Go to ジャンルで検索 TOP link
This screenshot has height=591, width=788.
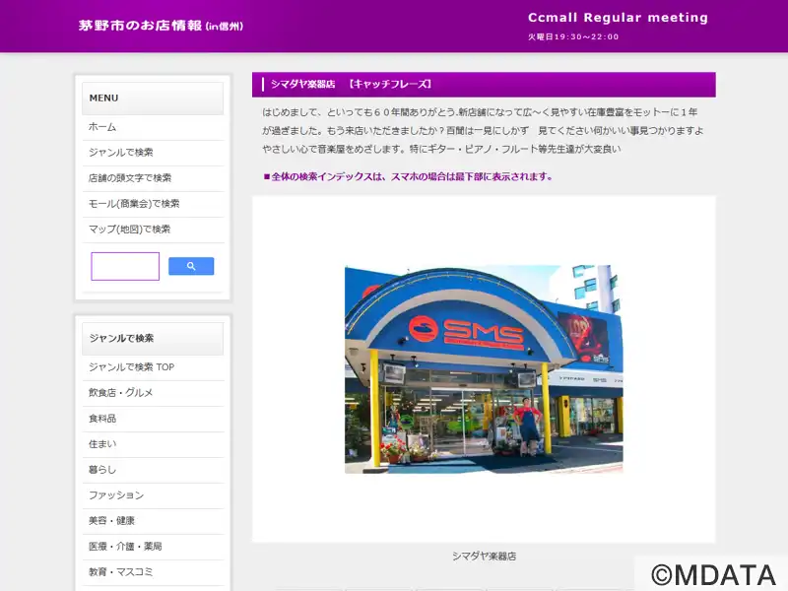pos(153,367)
